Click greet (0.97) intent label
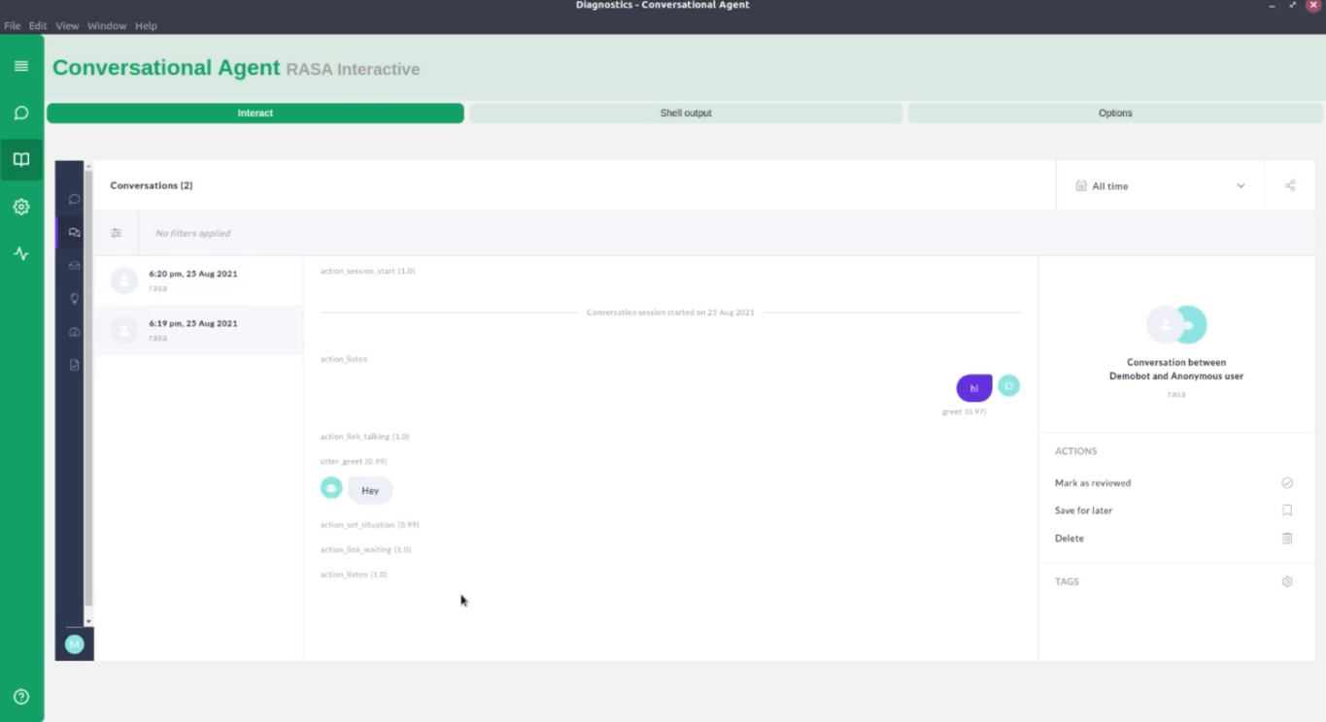1326x722 pixels. 964,411
